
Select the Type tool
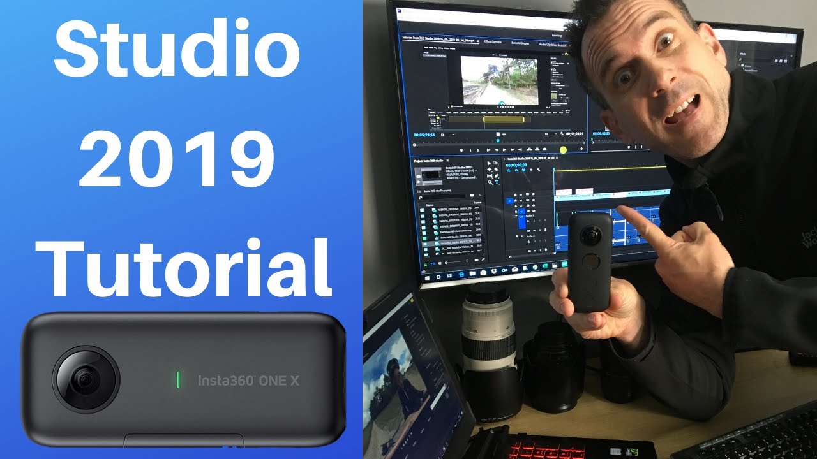pos(497,182)
